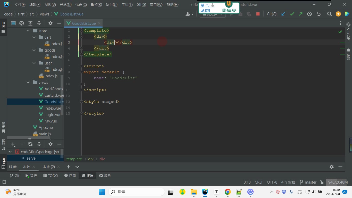Image resolution: width=352 pixels, height=198 pixels.
Task: Open the 运行(U) menu
Action: (112, 5)
